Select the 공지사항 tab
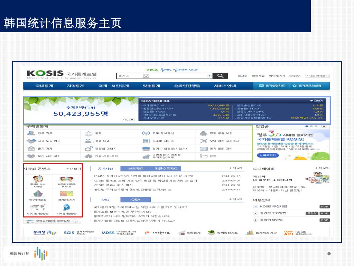Viewport: 354px width, 266px height. [105, 169]
